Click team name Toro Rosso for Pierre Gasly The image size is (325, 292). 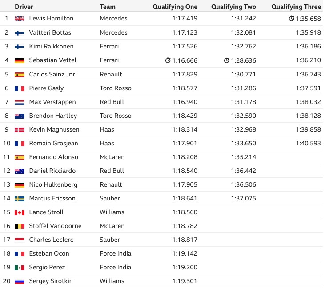(x=116, y=88)
